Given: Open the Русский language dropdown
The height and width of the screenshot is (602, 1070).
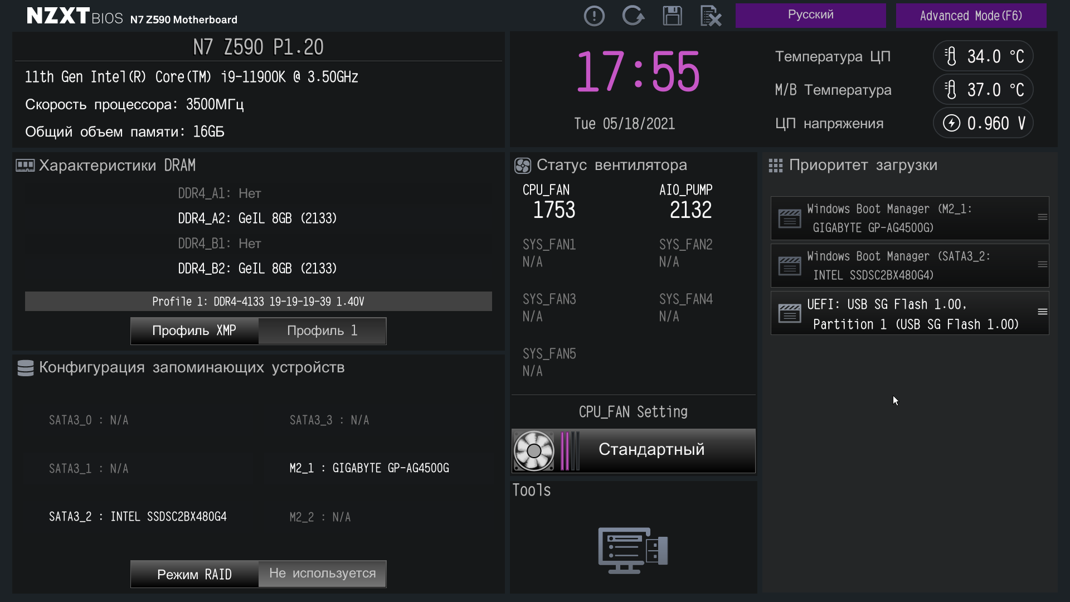Looking at the screenshot, I should click(810, 15).
